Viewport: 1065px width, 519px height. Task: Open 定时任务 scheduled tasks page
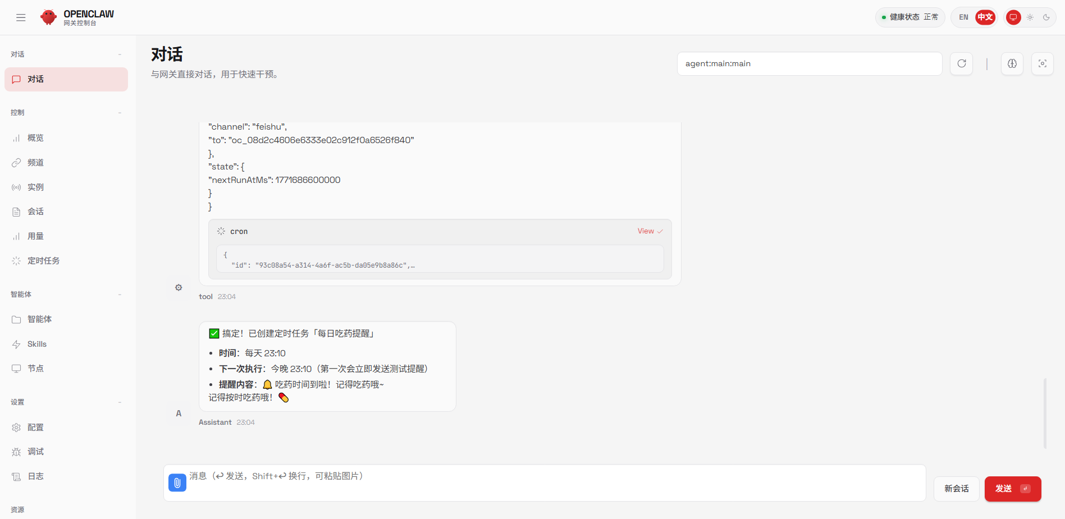coord(43,261)
